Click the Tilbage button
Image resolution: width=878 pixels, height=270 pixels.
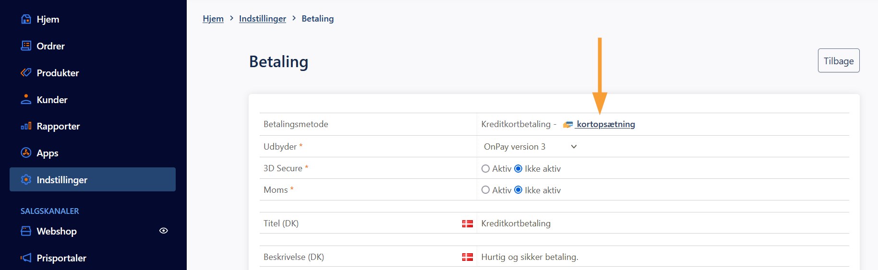(839, 60)
